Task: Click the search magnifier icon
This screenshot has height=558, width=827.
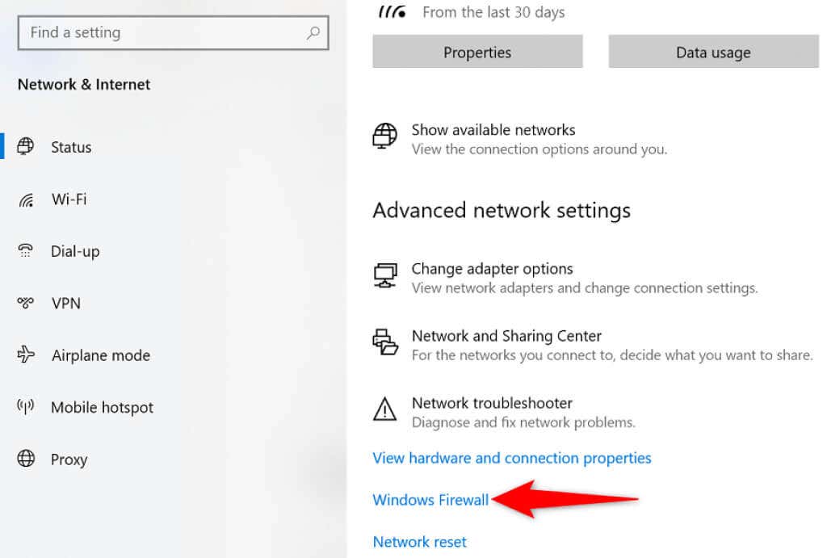Action: (313, 33)
